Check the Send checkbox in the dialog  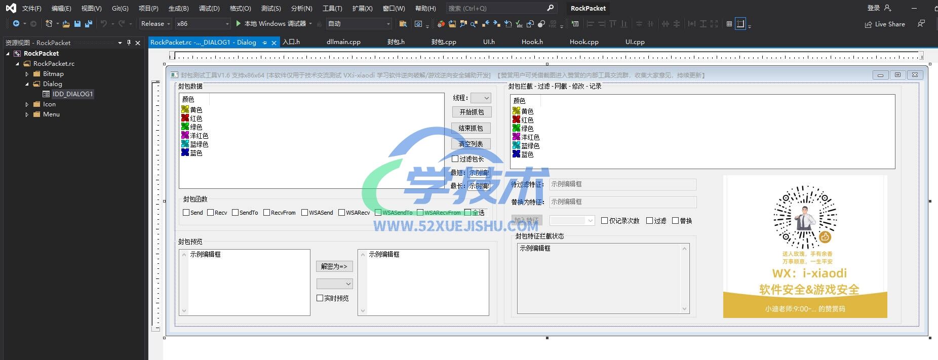[x=186, y=213]
